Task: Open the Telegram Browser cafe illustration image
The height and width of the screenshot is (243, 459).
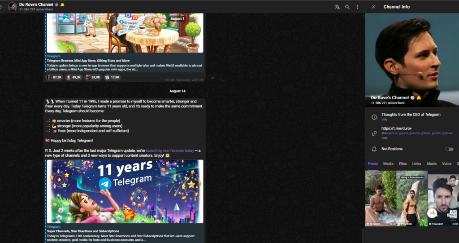Action: coord(125,33)
